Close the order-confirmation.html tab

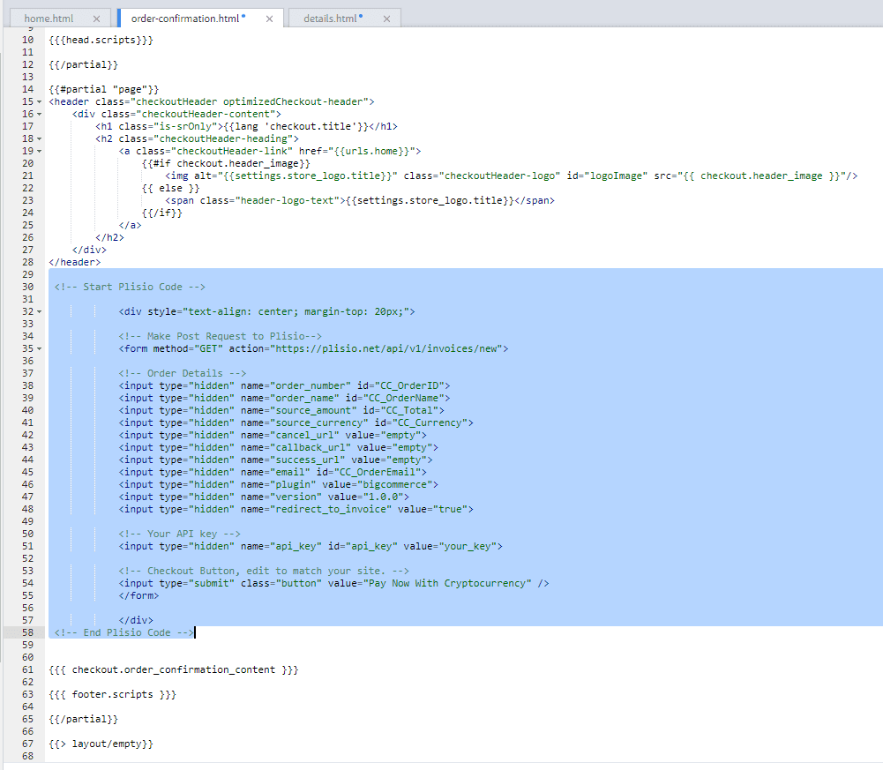(269, 19)
